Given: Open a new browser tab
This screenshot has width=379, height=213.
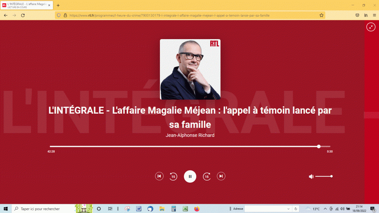Looking at the screenshot, I should click(58, 5).
